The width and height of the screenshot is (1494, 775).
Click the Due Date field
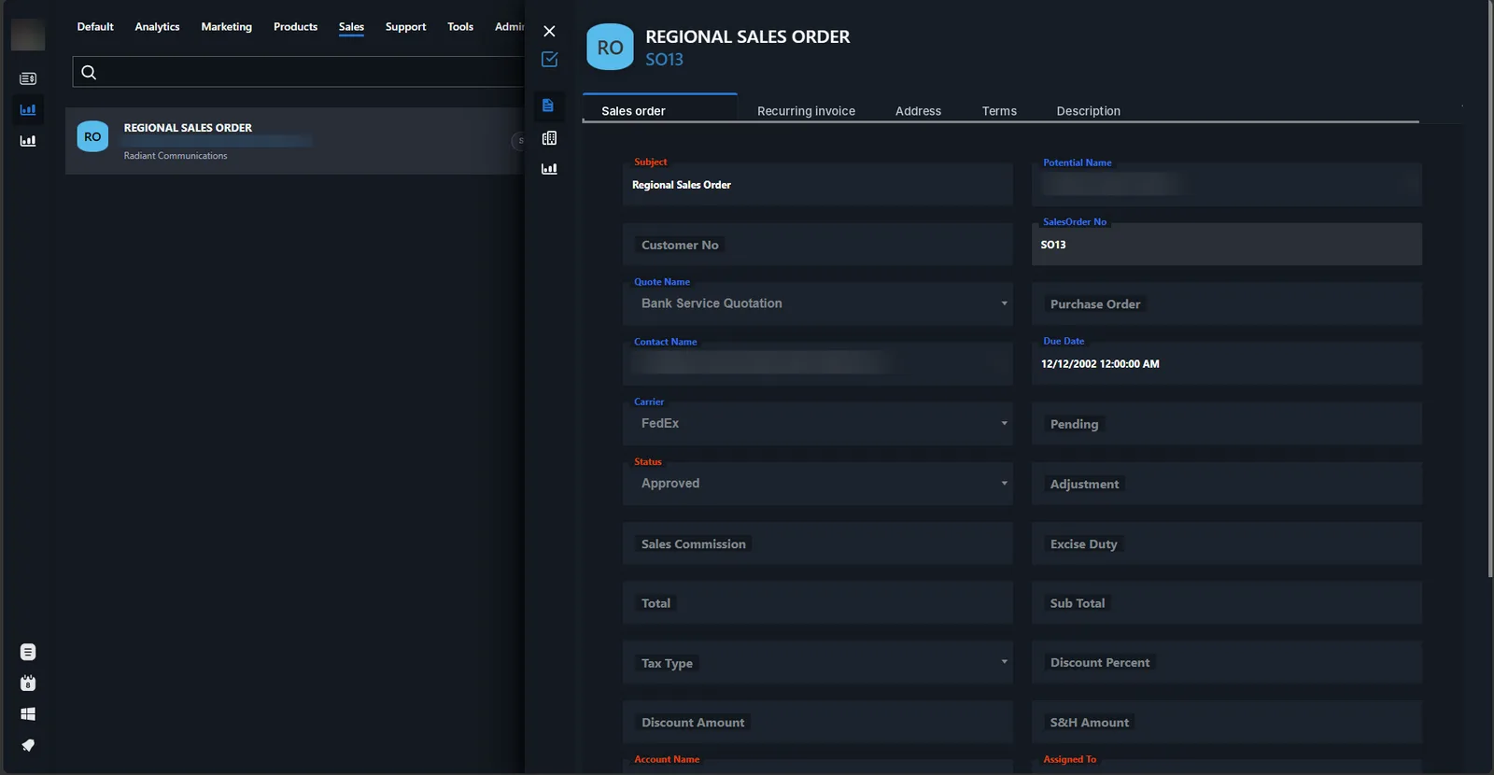pyautogui.click(x=1227, y=363)
